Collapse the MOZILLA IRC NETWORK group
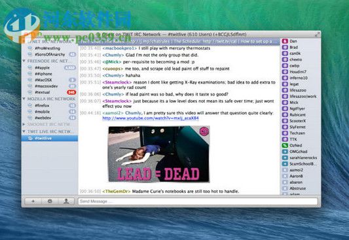The width and height of the screenshot is (349, 240). (24, 99)
